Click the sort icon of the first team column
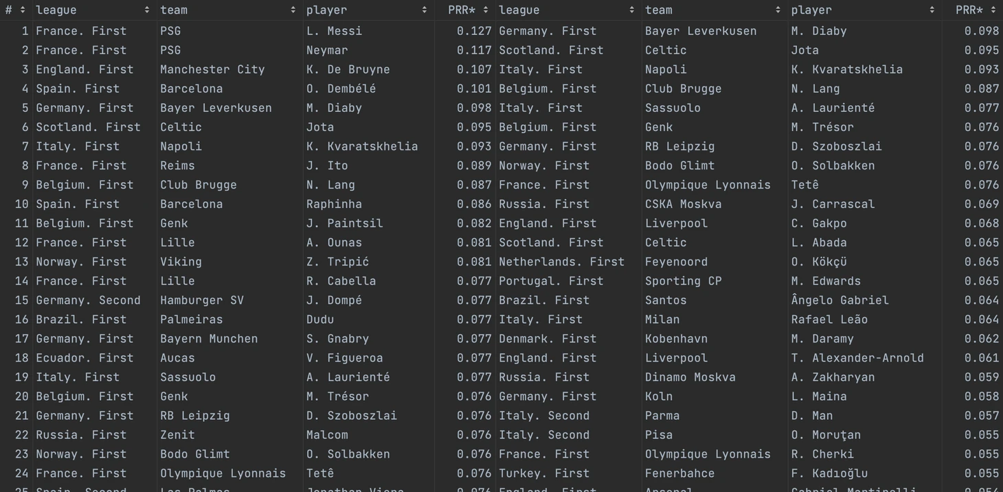This screenshot has height=492, width=1003. 293,10
